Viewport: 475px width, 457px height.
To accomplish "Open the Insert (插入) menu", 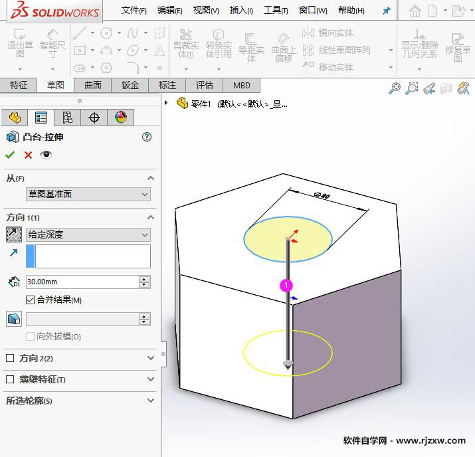I will click(241, 11).
